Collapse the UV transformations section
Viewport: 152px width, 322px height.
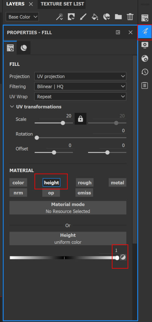(36, 107)
